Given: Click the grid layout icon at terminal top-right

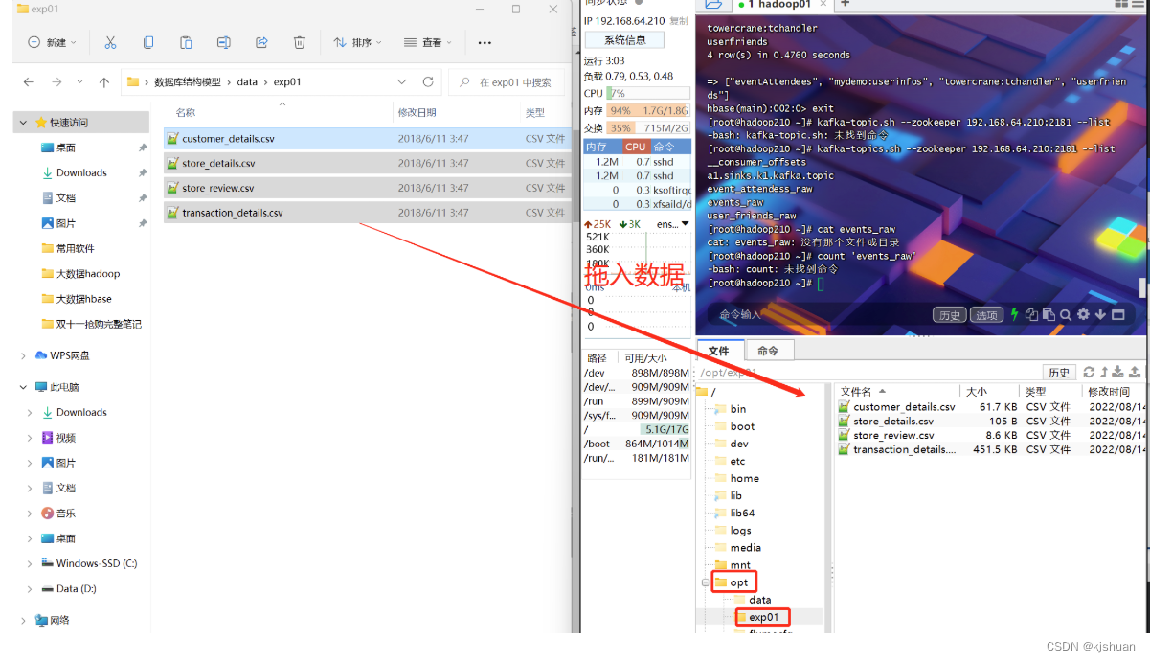Looking at the screenshot, I should tap(1122, 4).
